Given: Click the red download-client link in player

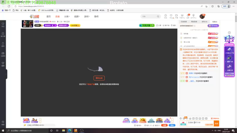Looking at the screenshot, I should (x=90, y=84).
